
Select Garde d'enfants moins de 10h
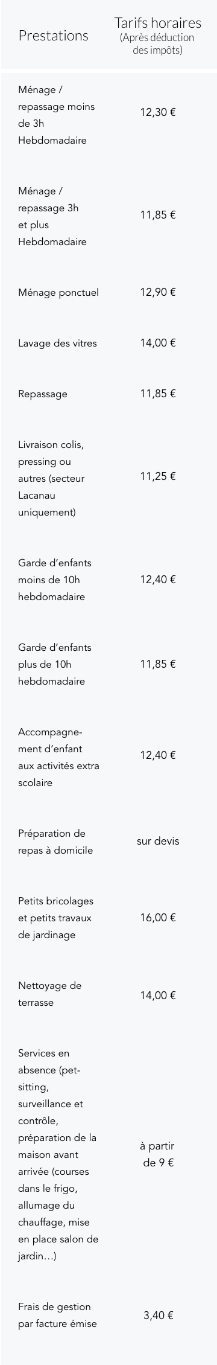(55, 580)
